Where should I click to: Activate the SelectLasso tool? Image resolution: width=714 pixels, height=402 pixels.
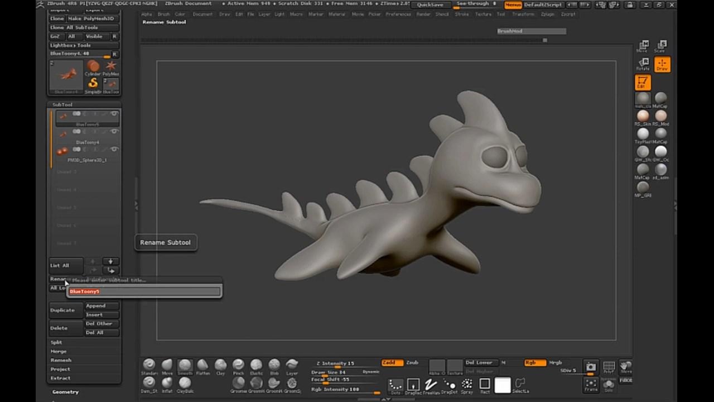pyautogui.click(x=520, y=386)
